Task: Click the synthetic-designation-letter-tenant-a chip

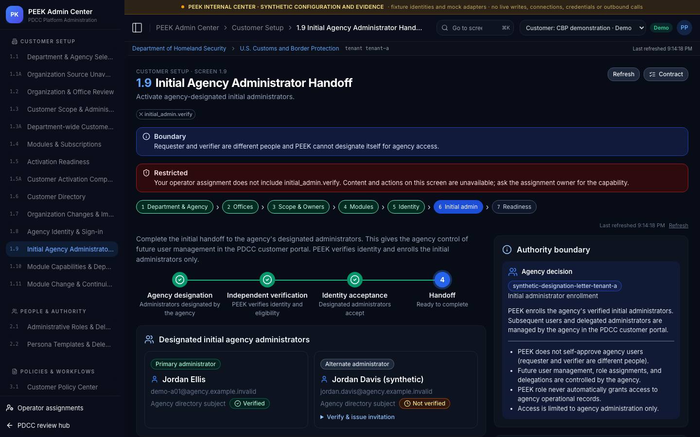Action: coord(565,286)
